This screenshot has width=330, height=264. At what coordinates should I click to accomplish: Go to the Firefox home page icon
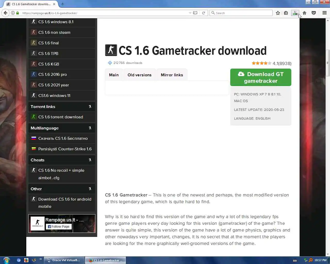coord(304,13)
